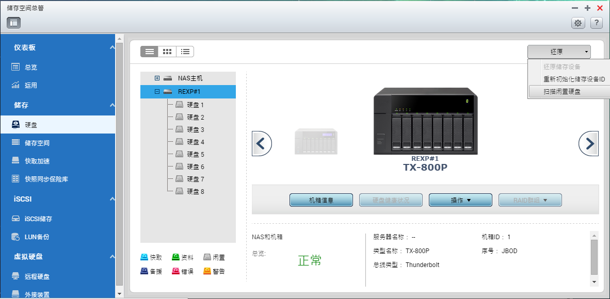Click the iSCSI储存 icon
Image resolution: width=610 pixels, height=299 pixels.
pos(15,219)
